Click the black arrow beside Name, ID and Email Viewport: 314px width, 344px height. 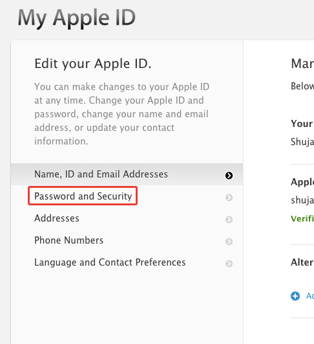229,176
